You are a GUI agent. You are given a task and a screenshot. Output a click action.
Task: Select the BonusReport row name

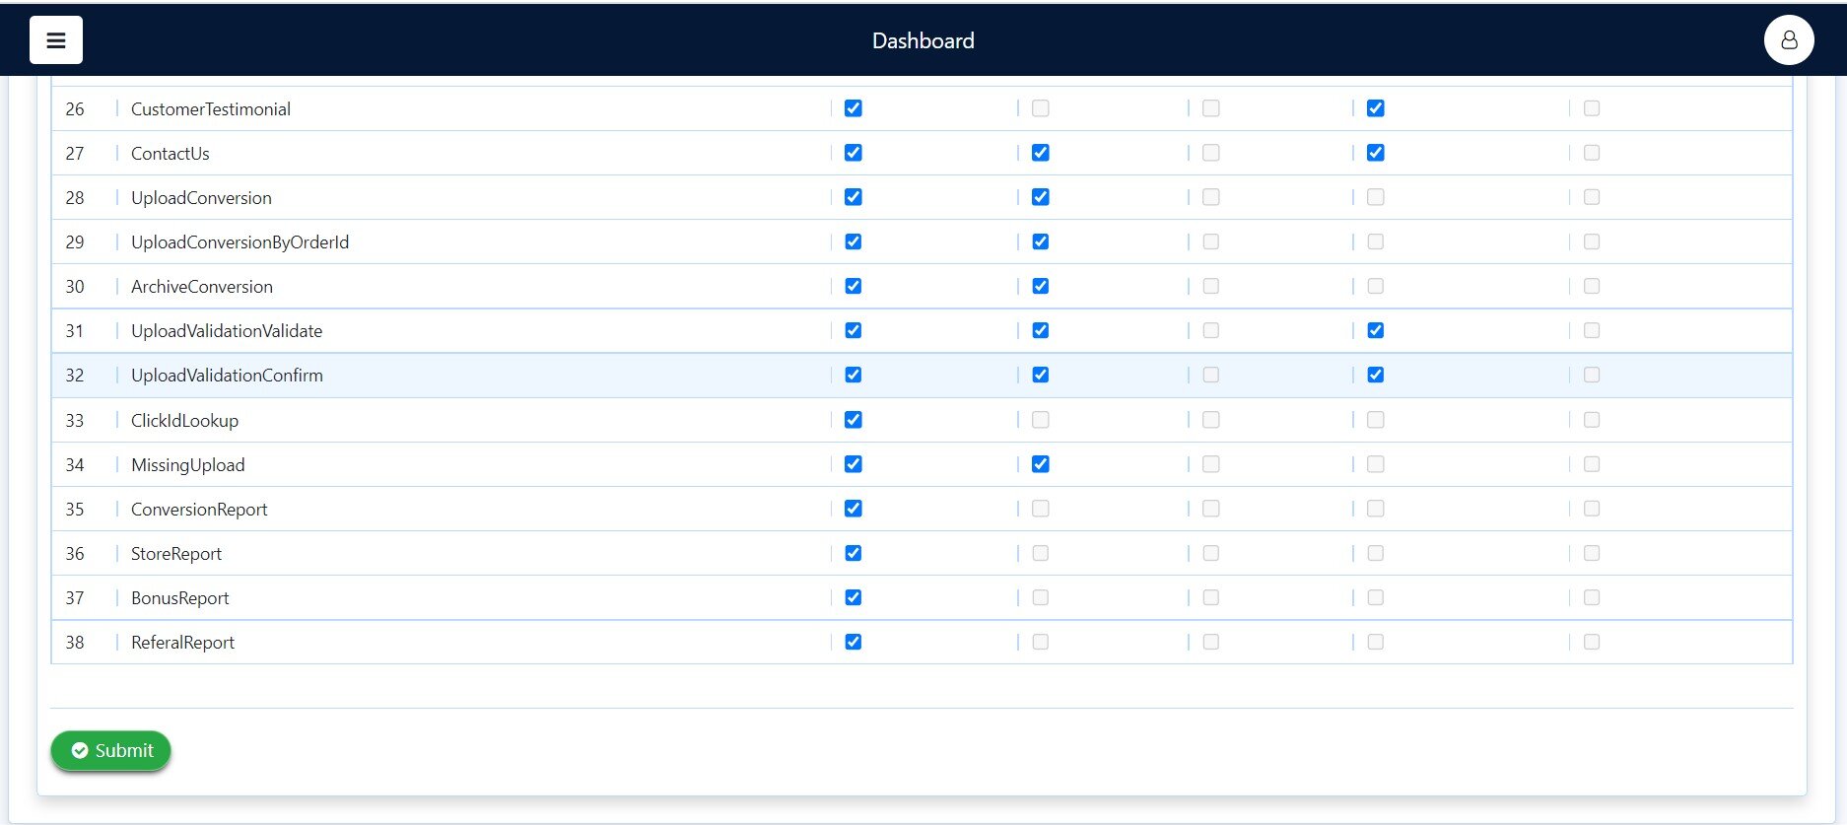(179, 598)
